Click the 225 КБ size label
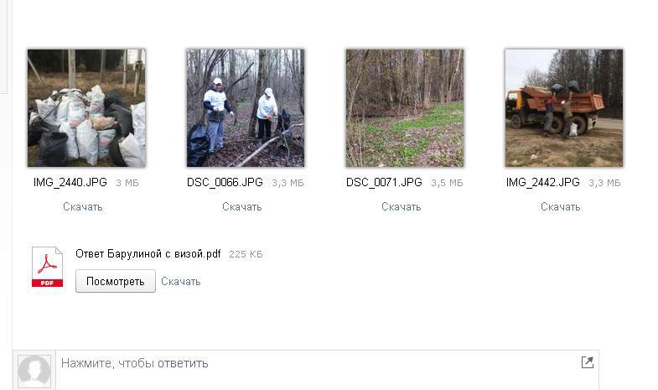This screenshot has width=658, height=390. [x=246, y=254]
